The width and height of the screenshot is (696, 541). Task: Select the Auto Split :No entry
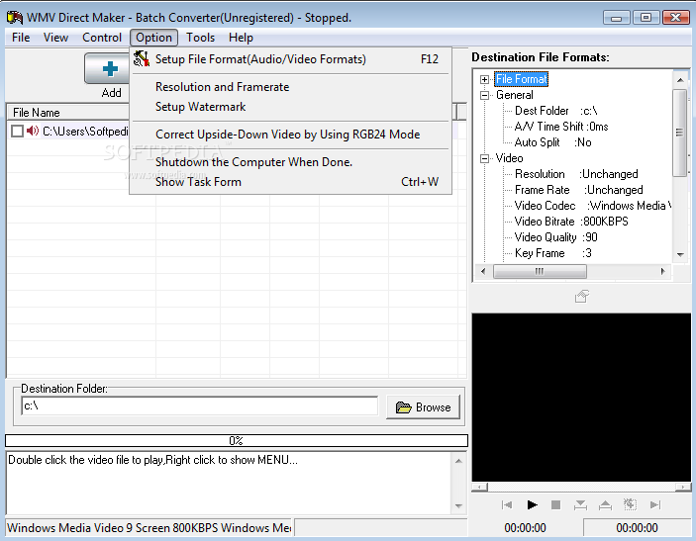point(552,142)
